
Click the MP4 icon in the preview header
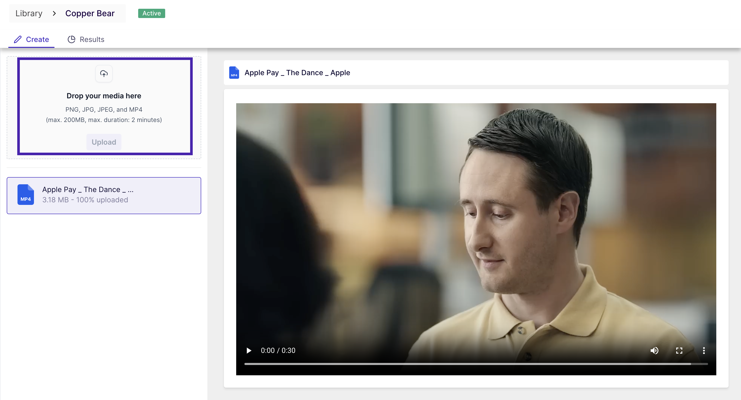coord(234,73)
